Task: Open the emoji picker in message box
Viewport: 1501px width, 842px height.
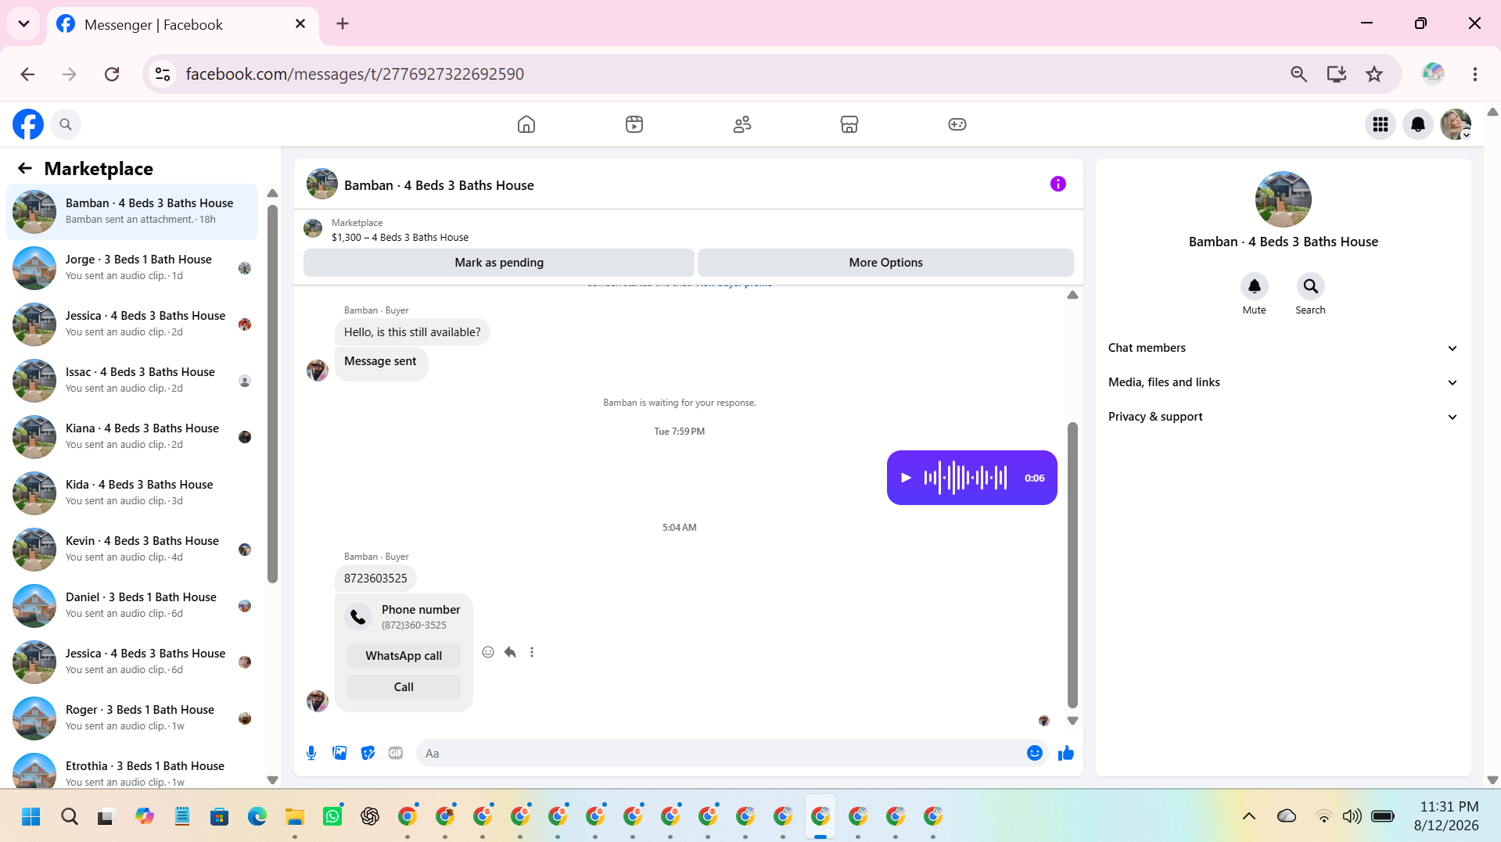Action: (x=1035, y=753)
